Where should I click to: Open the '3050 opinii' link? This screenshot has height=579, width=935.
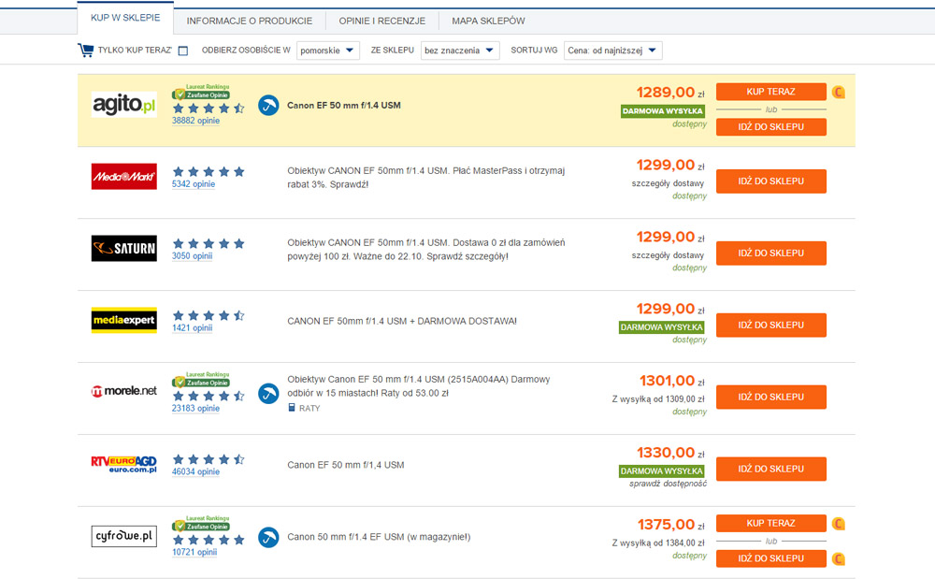click(x=192, y=255)
